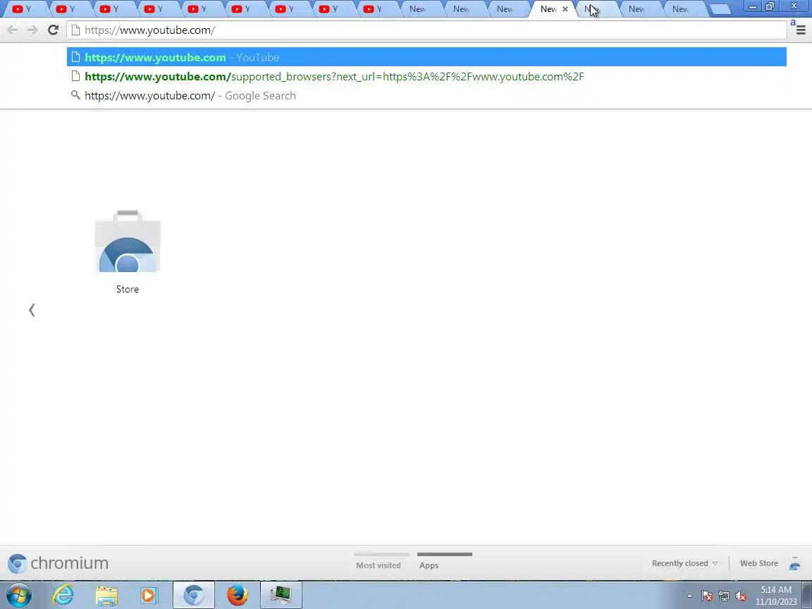
Task: Open a new tab with the new-tab button
Action: tap(719, 9)
